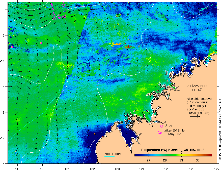Click the '200 1000m' bathymetry label
This screenshot has width=222, height=171.
coord(113,154)
